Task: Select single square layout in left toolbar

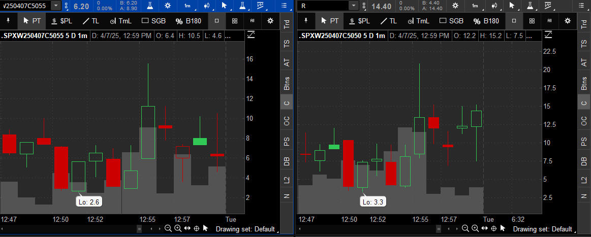Action: coord(216,21)
